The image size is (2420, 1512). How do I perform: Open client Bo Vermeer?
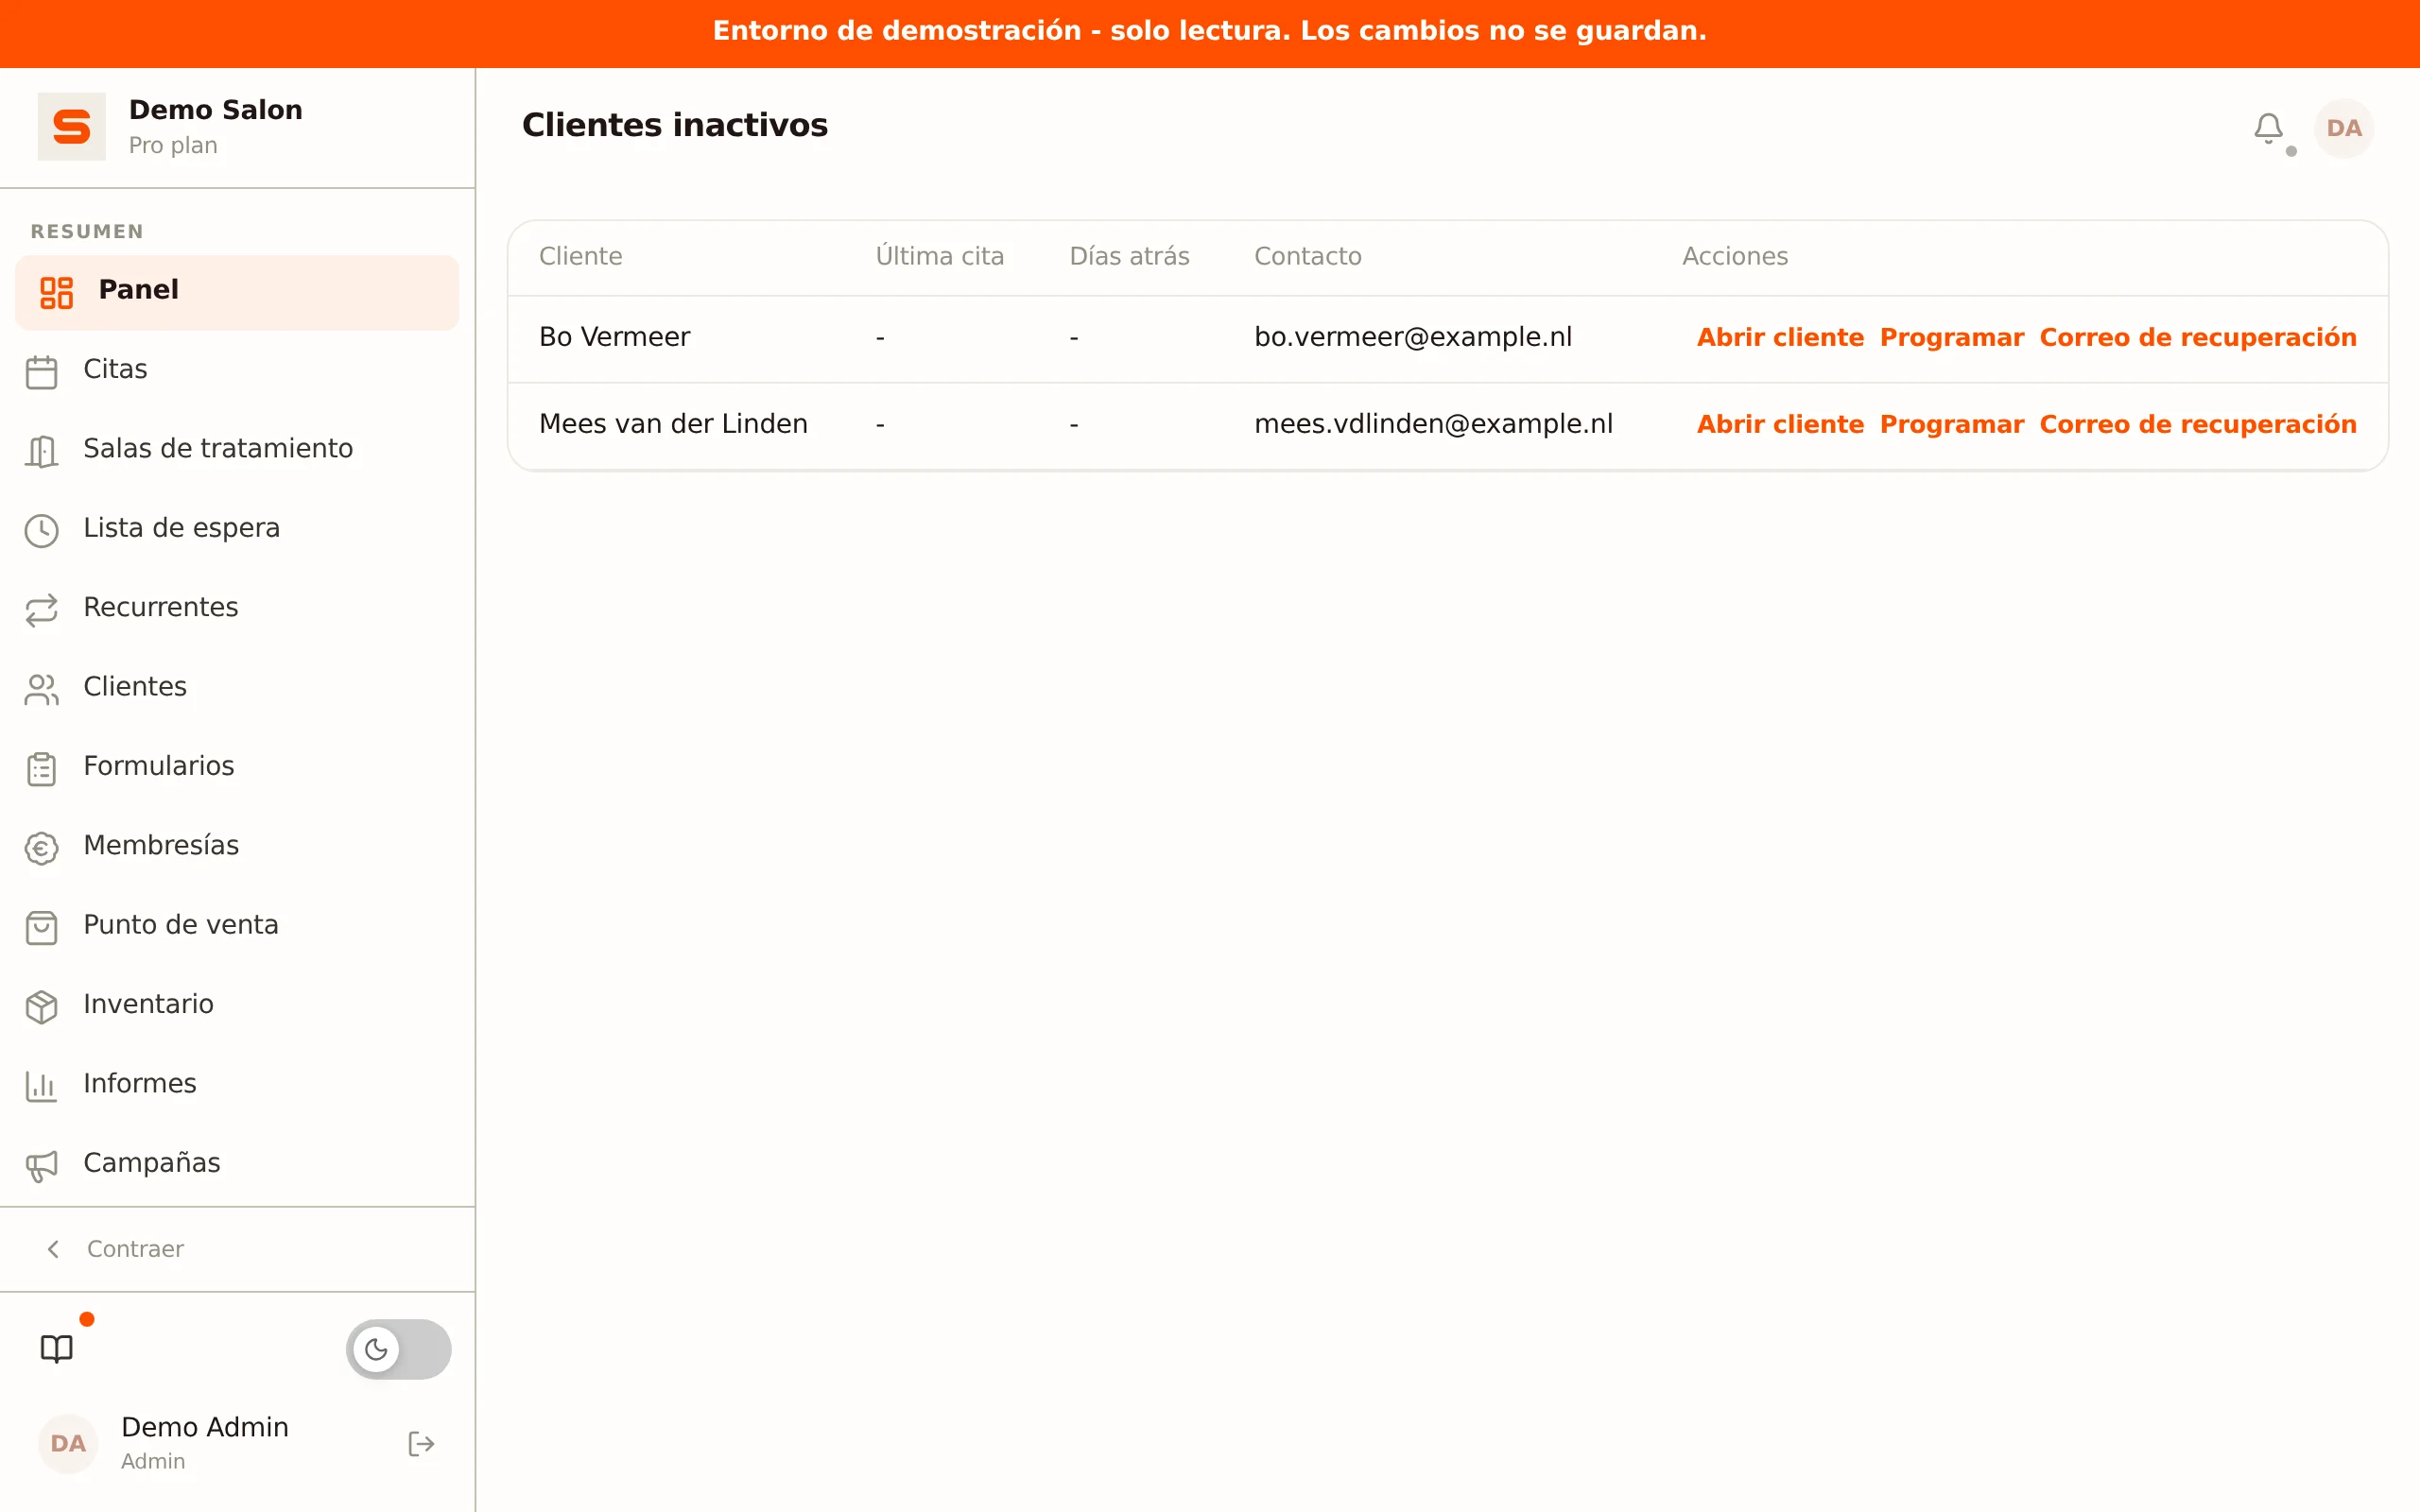coord(1780,338)
